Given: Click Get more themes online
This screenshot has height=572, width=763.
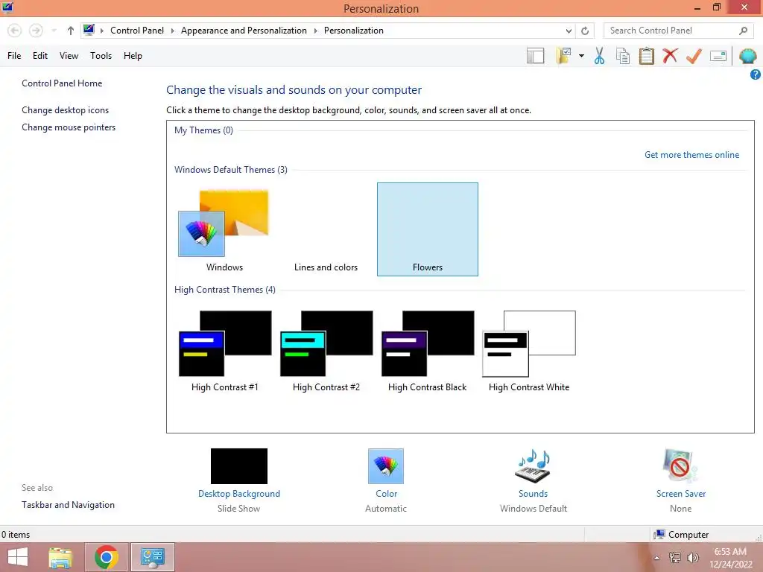Looking at the screenshot, I should tap(691, 155).
